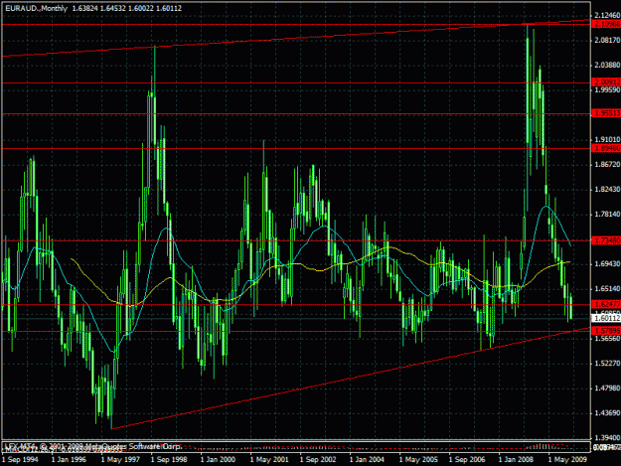Click the 1.69430 price axis label

[x=607, y=263]
